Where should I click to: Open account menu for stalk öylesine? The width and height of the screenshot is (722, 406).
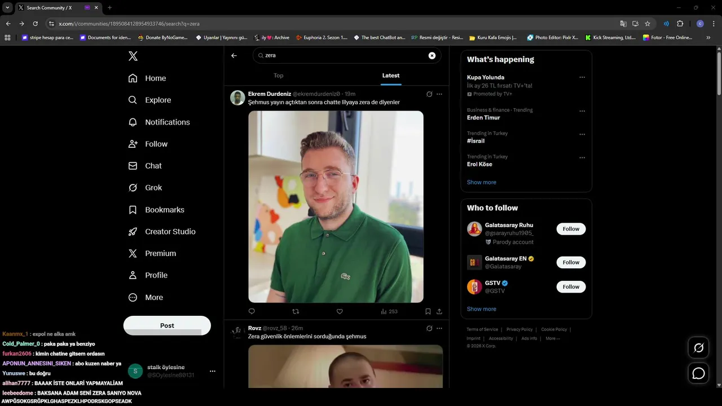pos(213,371)
